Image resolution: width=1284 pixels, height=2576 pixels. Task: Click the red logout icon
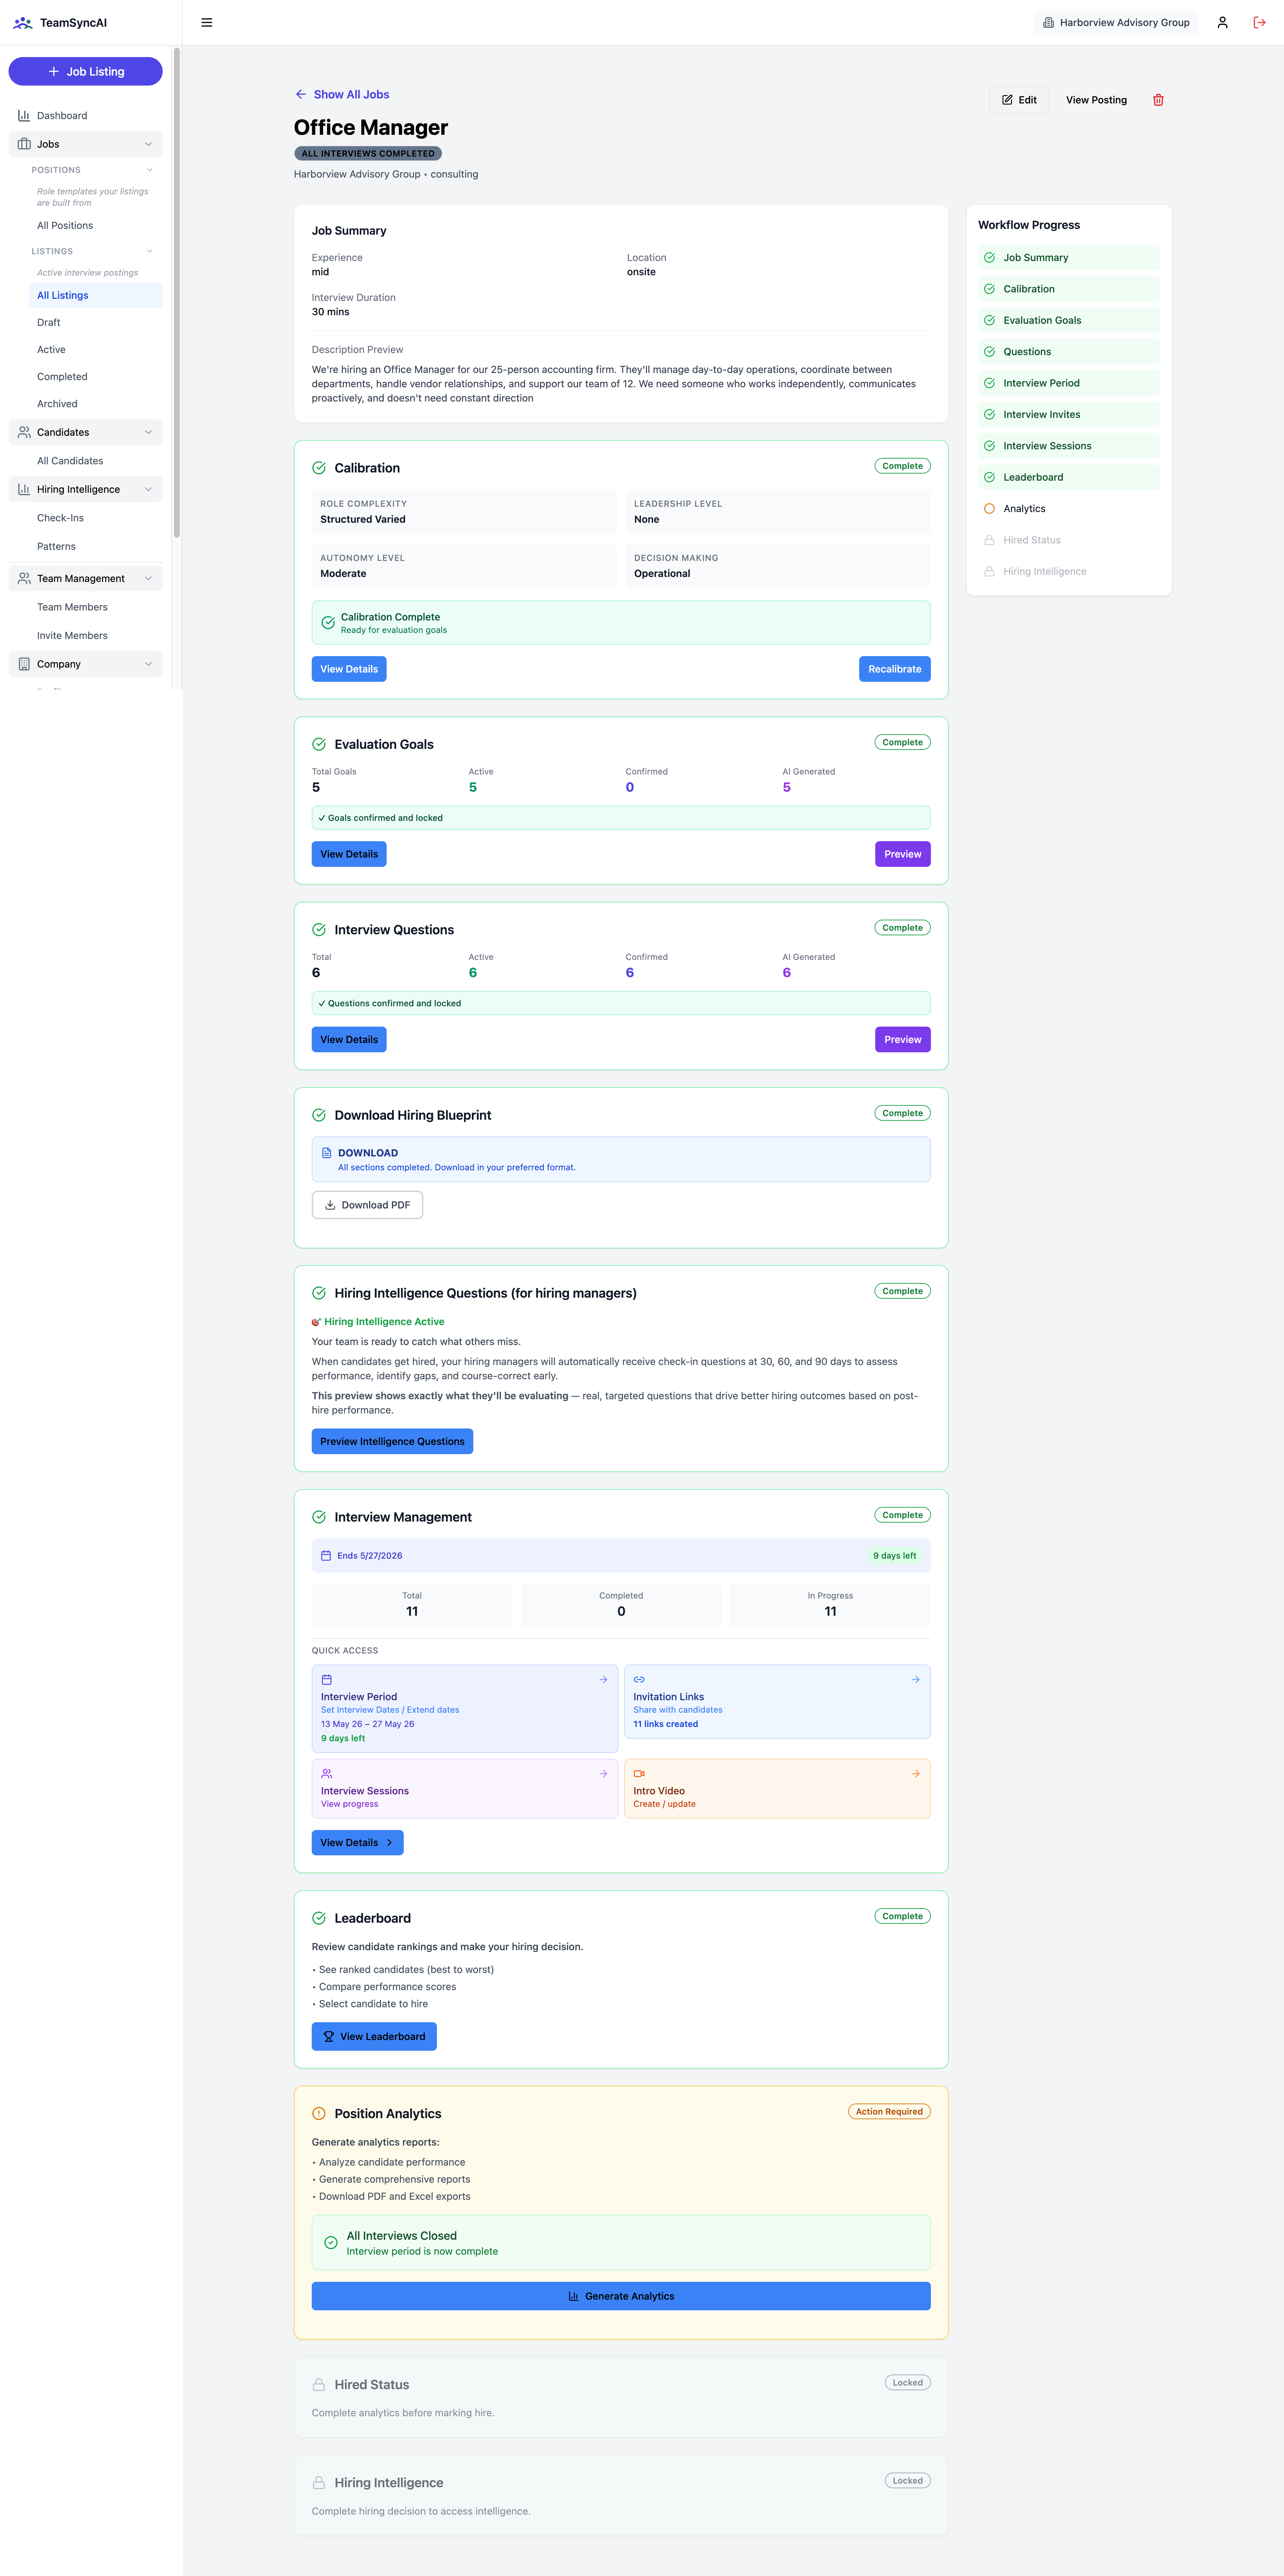1259,22
